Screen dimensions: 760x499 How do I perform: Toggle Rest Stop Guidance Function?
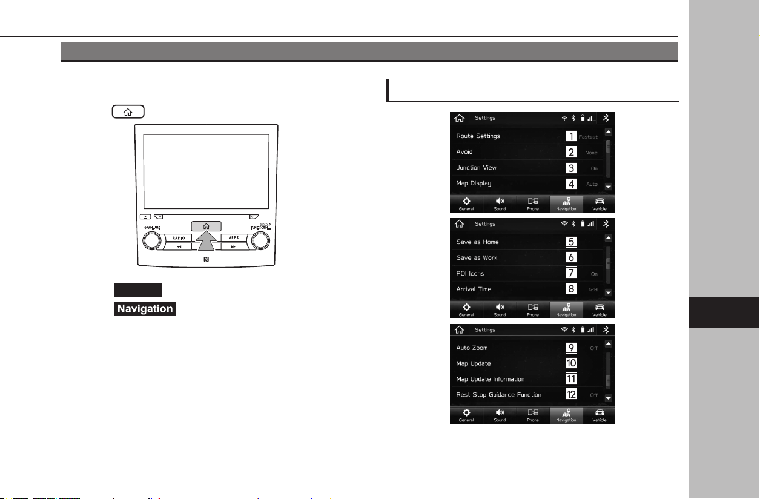[x=527, y=395]
